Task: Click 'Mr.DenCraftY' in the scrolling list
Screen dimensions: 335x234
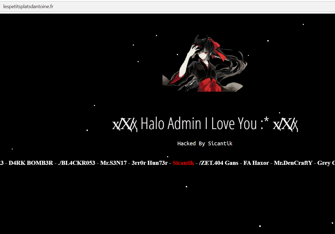Action: [293, 163]
